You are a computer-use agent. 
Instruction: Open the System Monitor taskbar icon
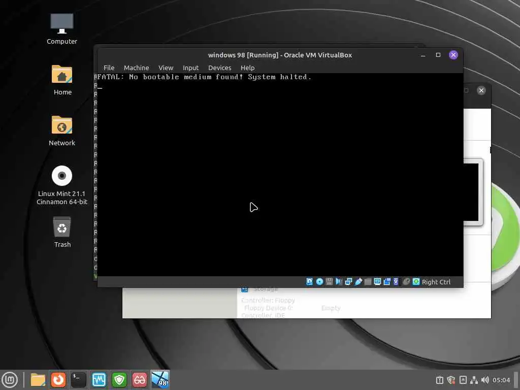coord(99,380)
